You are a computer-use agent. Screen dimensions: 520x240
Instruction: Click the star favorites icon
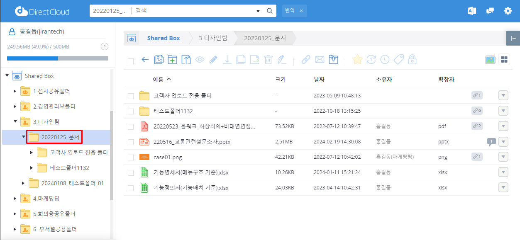357,60
